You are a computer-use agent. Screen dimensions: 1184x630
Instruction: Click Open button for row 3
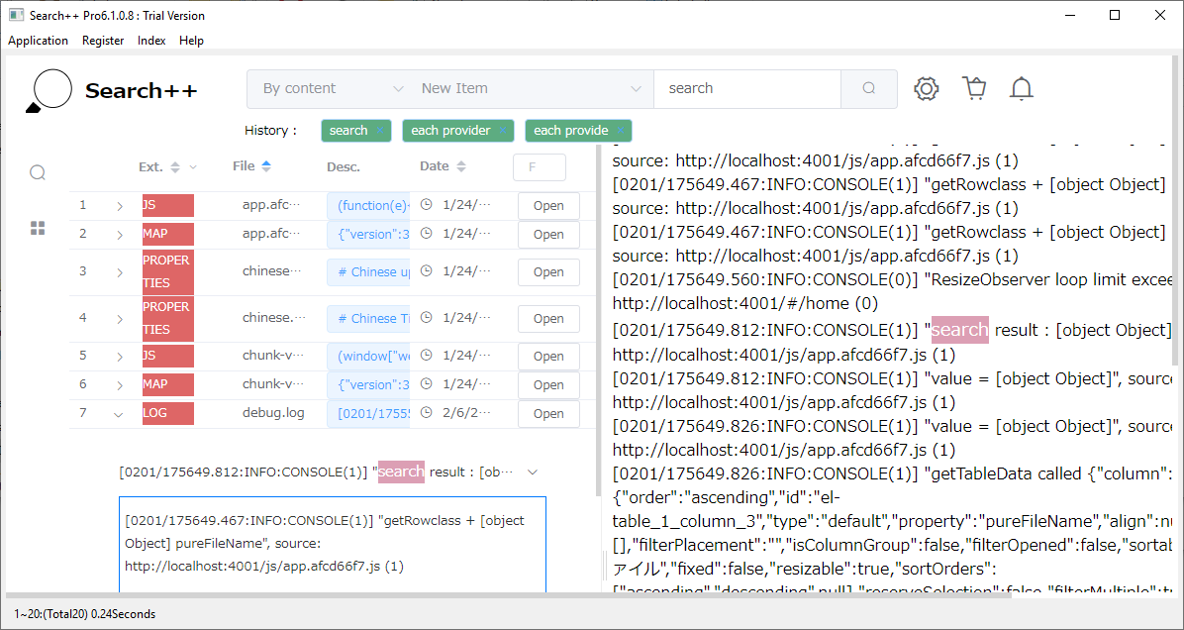click(x=549, y=272)
